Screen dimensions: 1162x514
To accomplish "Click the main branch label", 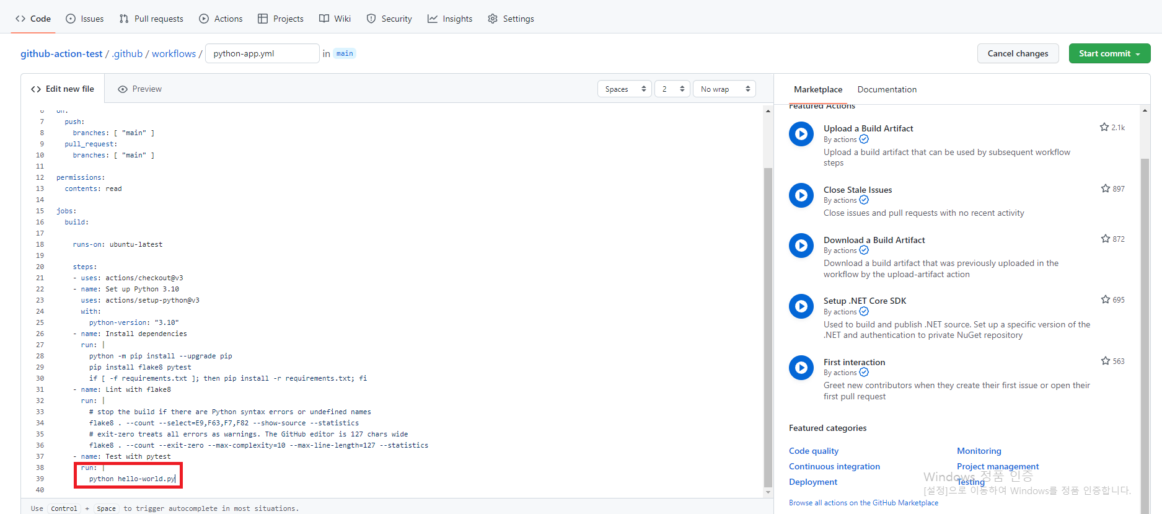I will click(x=345, y=53).
